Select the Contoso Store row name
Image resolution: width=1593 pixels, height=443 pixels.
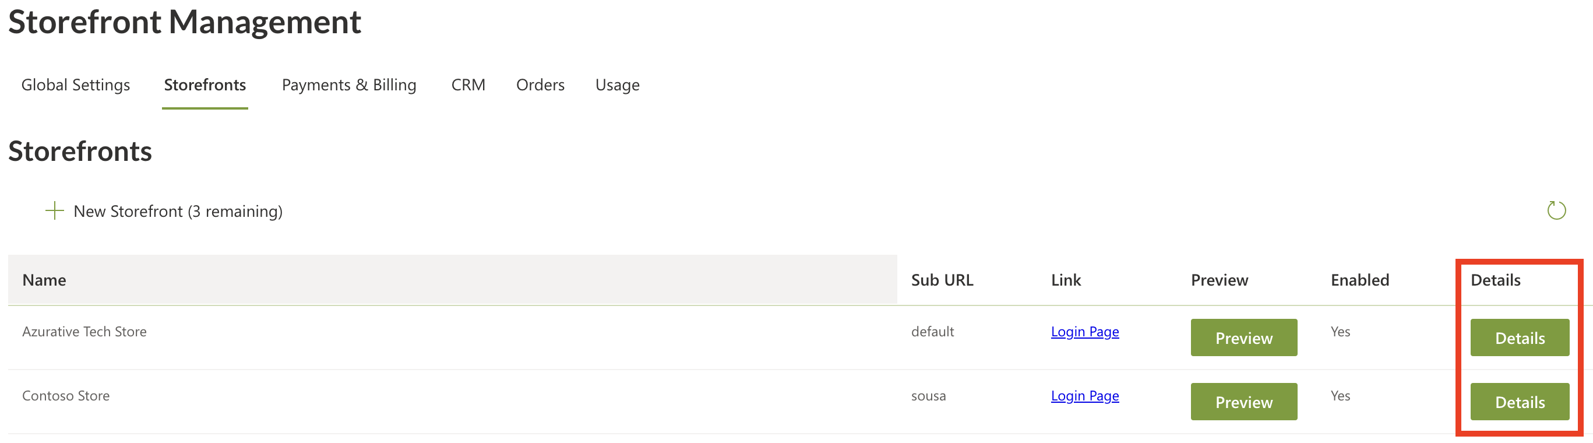(66, 396)
